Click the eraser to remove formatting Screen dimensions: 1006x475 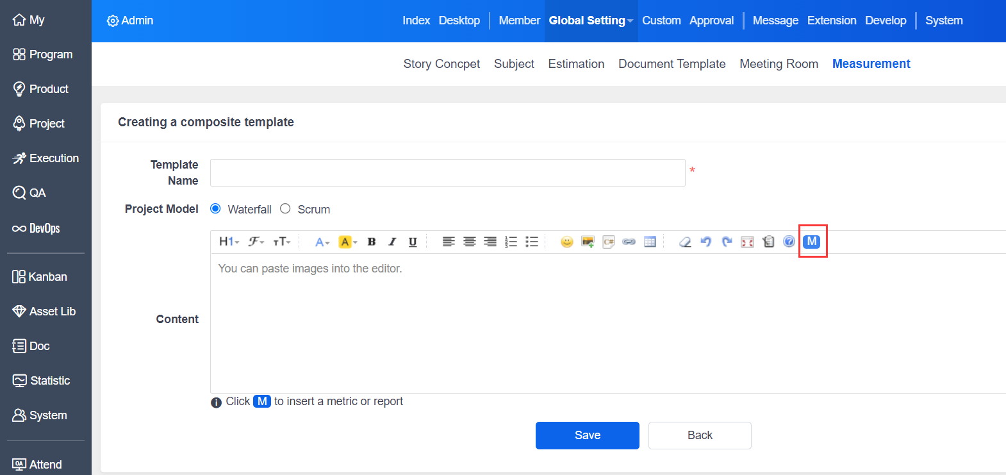685,242
